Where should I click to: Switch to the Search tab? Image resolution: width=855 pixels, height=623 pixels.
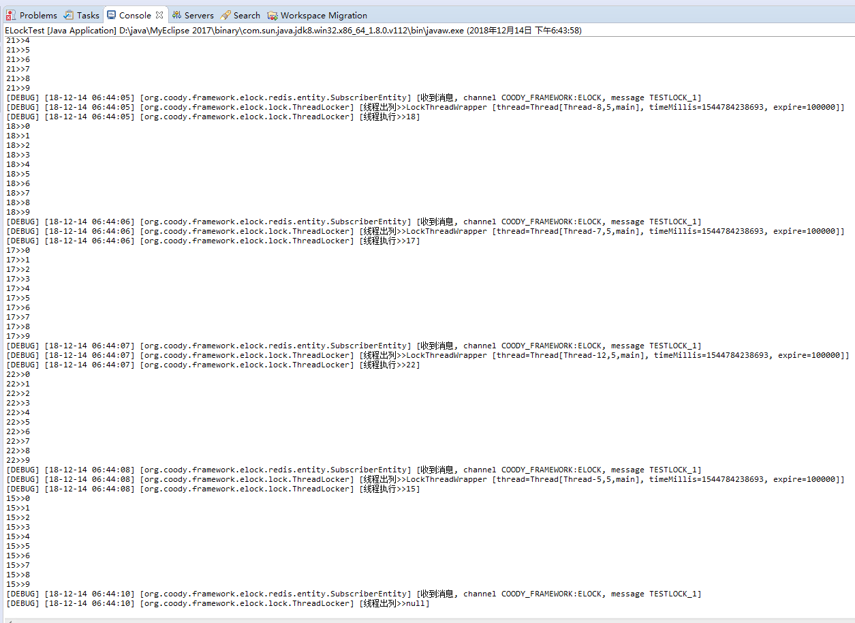click(x=240, y=15)
